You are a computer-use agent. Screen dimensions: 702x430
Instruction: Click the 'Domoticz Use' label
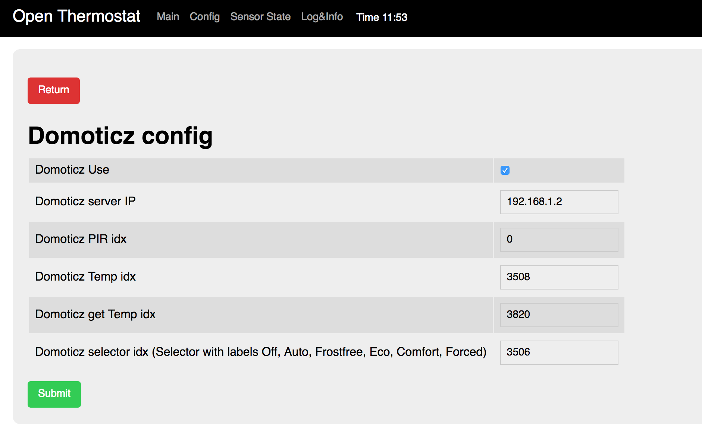click(x=72, y=170)
